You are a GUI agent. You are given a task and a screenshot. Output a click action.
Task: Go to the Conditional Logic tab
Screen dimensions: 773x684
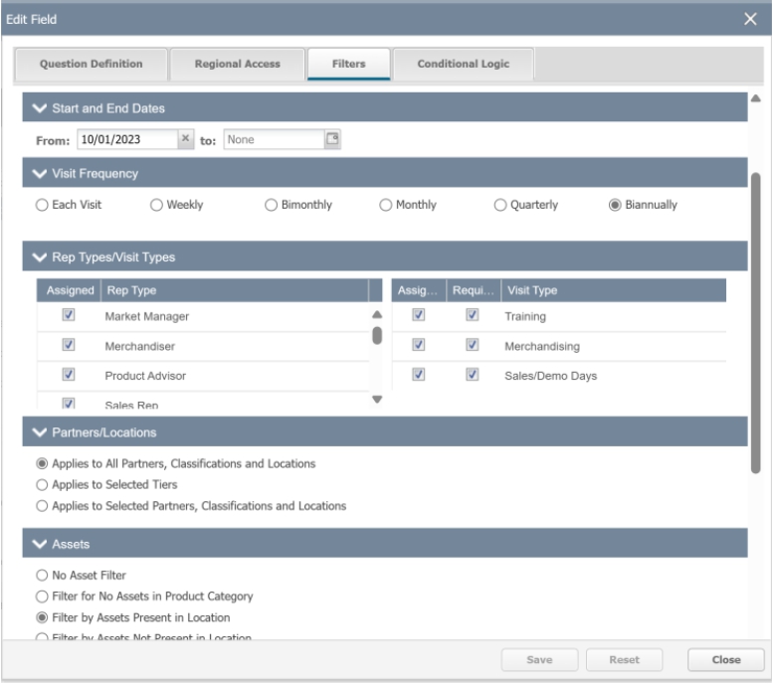click(463, 64)
